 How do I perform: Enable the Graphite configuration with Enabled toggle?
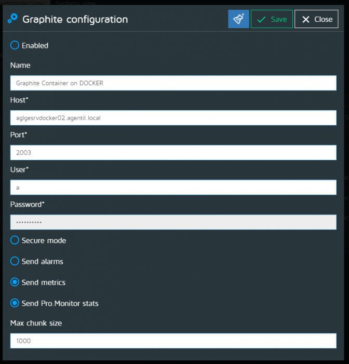[x=15, y=46]
